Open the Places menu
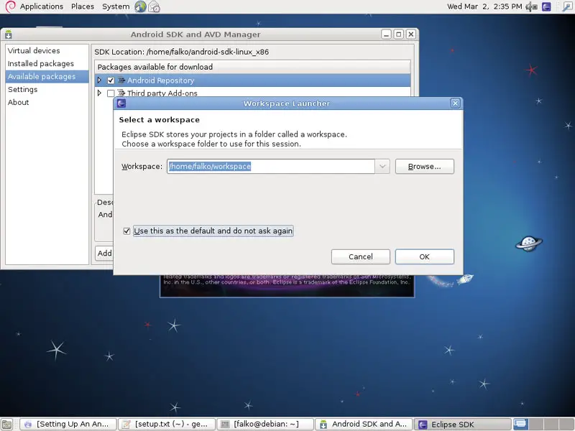 tap(83, 6)
